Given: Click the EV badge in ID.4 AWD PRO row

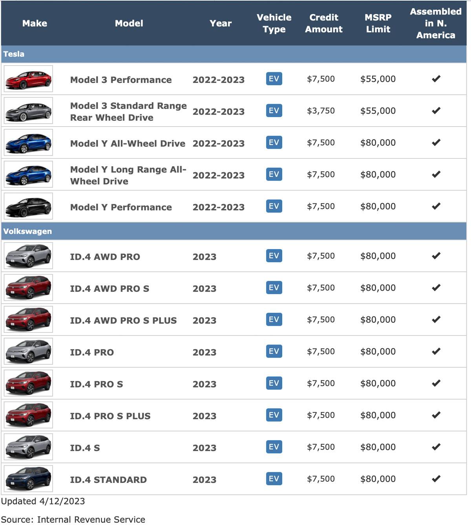Looking at the screenshot, I should coord(274,255).
